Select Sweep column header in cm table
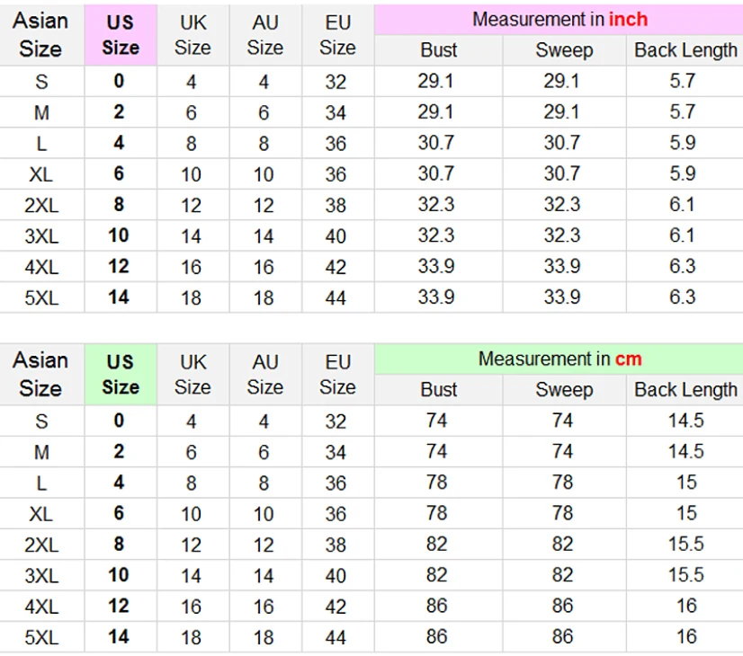 pos(564,390)
